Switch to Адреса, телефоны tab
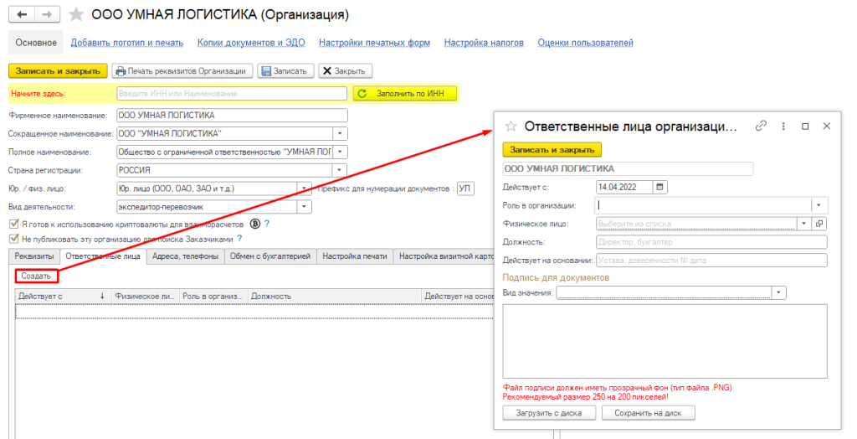Screen dimensions: 857x439 [185, 256]
